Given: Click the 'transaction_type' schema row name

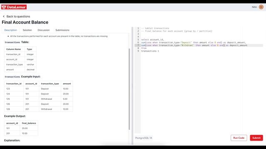Looking at the screenshot, I should coord(15,65).
